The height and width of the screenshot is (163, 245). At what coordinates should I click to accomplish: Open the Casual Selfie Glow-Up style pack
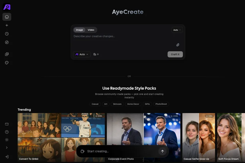(199, 138)
